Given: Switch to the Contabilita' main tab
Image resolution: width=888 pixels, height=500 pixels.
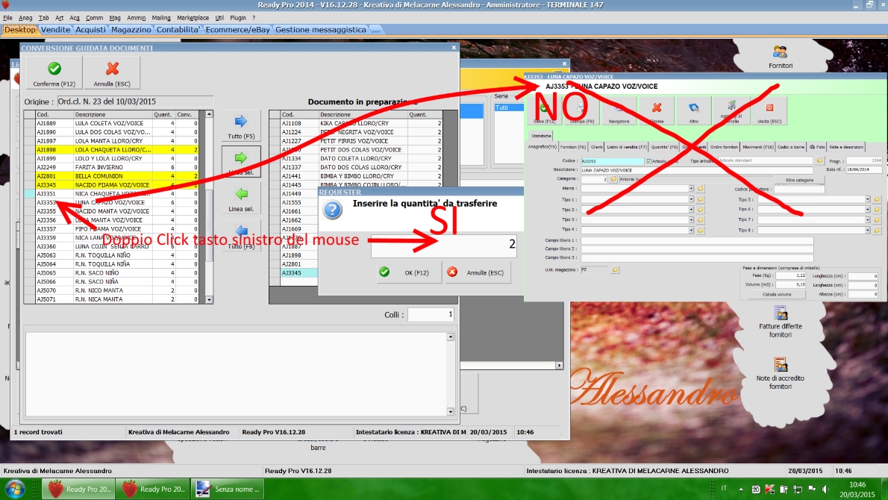Looking at the screenshot, I should (x=178, y=29).
